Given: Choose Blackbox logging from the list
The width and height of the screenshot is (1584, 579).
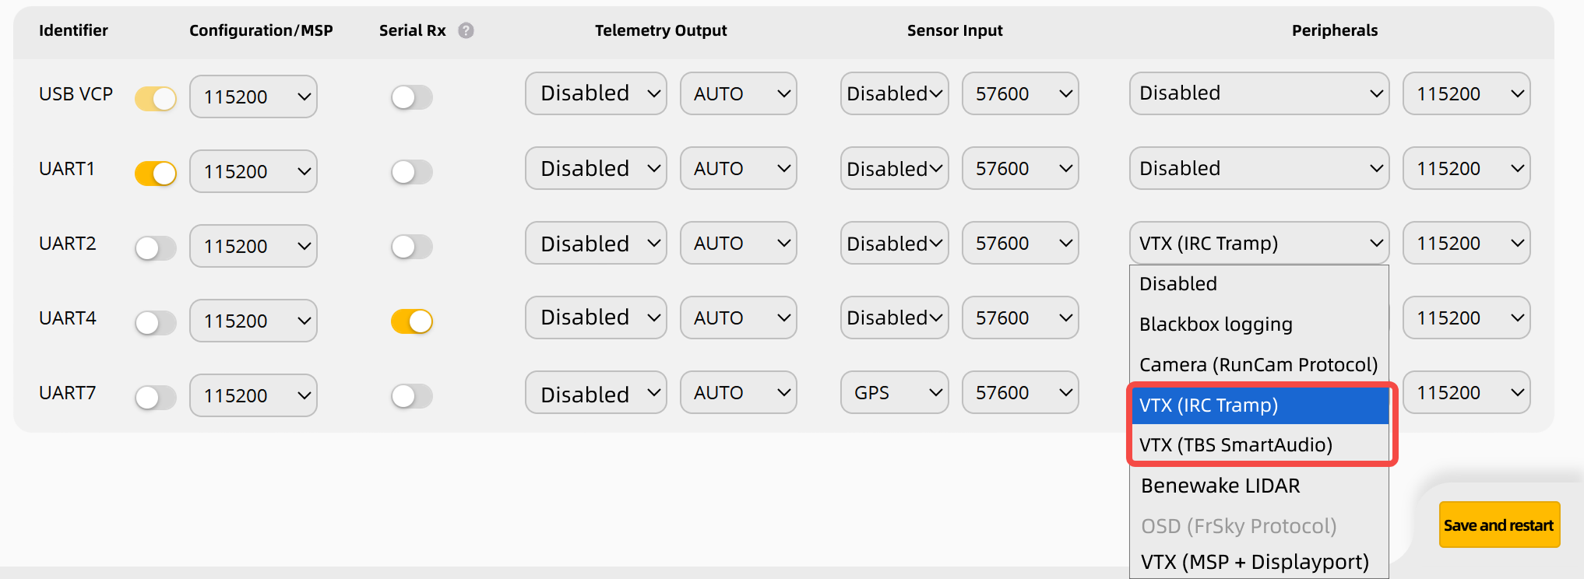Looking at the screenshot, I should [1216, 325].
